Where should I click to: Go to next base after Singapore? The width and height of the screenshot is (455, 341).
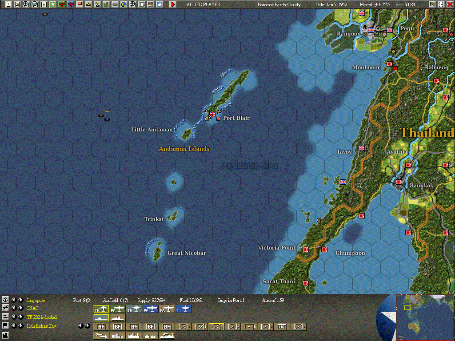pyautogui.click(x=20, y=300)
